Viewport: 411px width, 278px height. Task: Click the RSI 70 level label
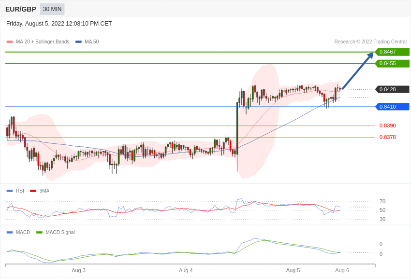382,201
